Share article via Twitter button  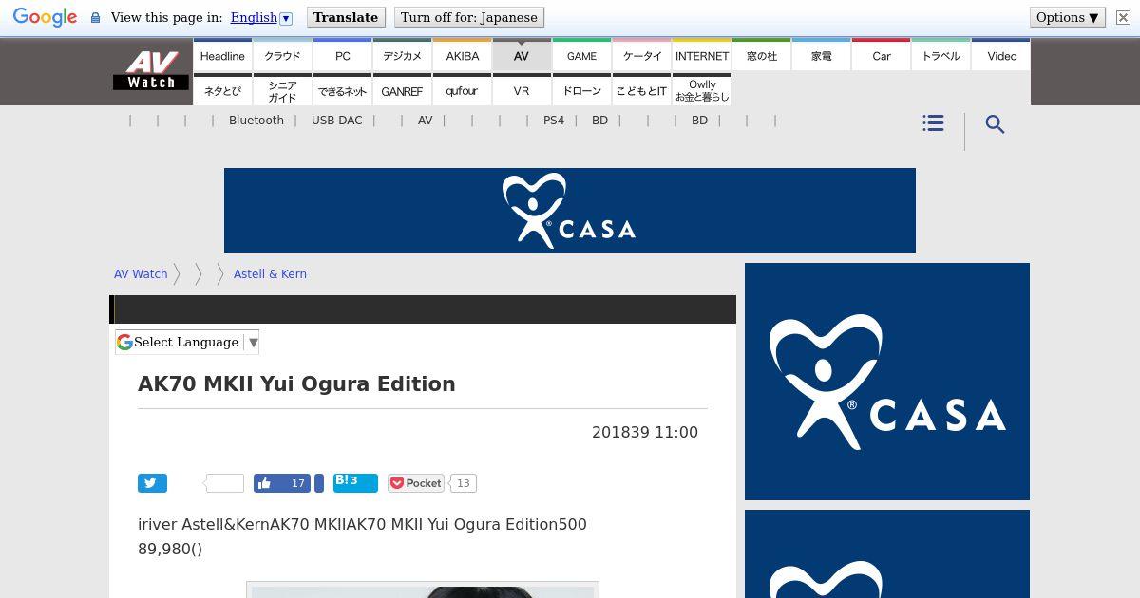coord(152,483)
